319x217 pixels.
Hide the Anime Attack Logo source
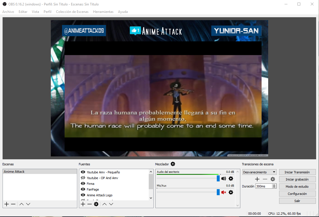pyautogui.click(x=83, y=195)
